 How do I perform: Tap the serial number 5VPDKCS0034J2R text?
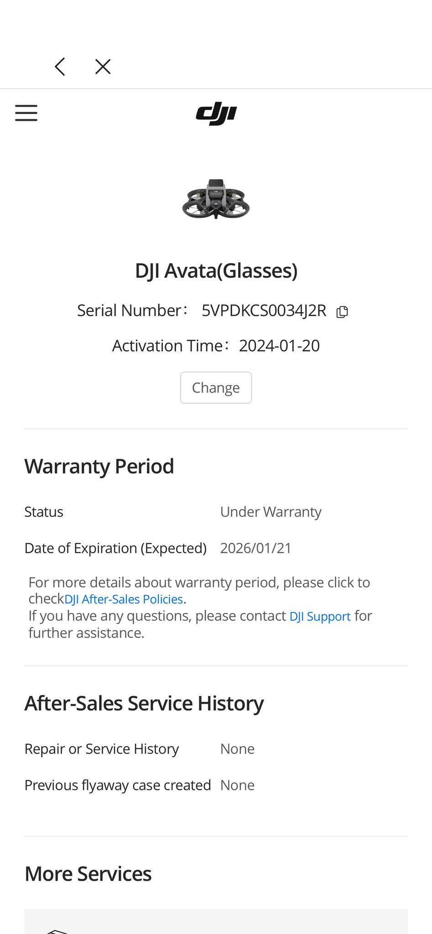click(264, 311)
